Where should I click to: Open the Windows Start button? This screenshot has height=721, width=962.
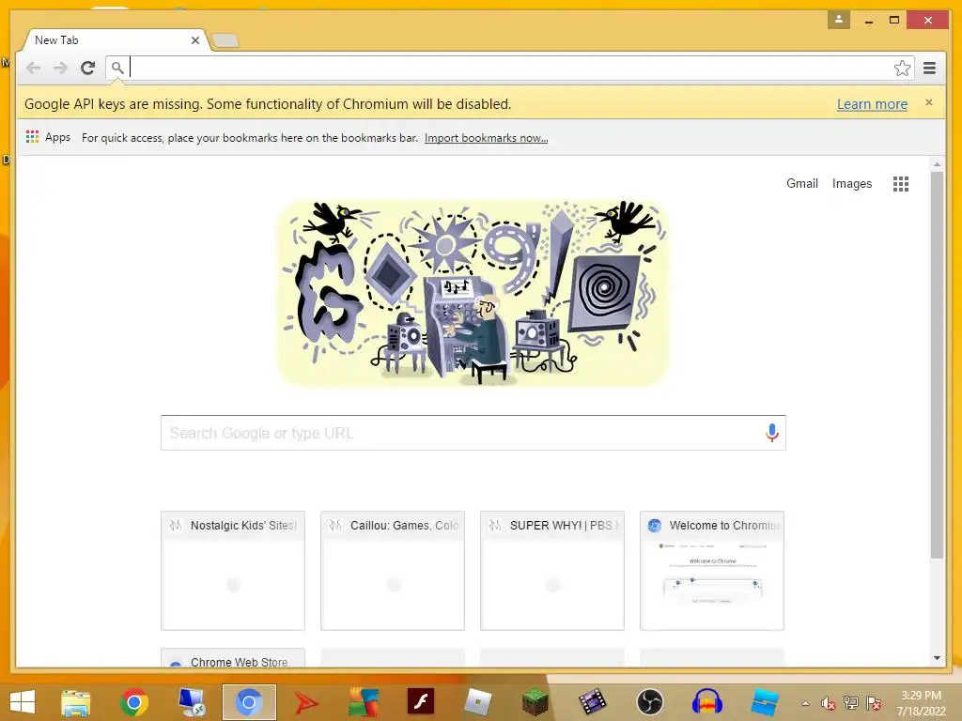coord(23,702)
